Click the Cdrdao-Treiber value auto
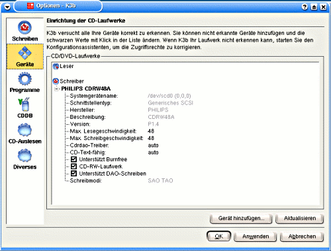The width and height of the screenshot is (331, 251). (x=153, y=145)
